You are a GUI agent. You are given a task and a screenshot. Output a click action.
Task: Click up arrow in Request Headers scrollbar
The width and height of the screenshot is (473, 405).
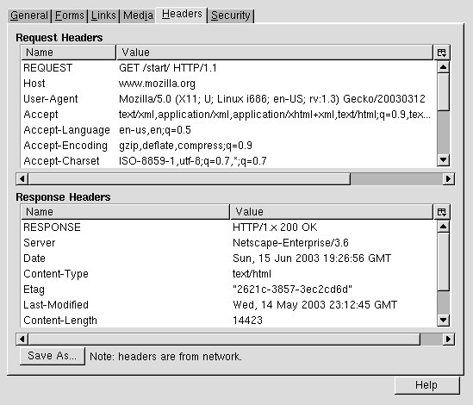click(x=443, y=67)
